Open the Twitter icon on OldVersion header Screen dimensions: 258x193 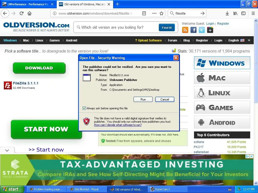[202, 30]
